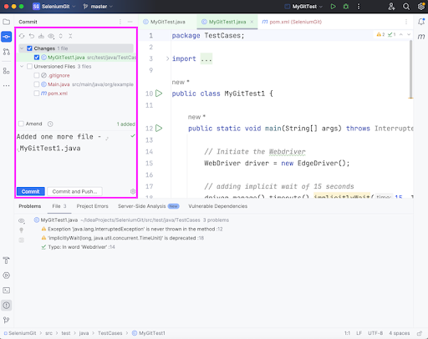Collapse all items in changes tree

click(x=70, y=36)
